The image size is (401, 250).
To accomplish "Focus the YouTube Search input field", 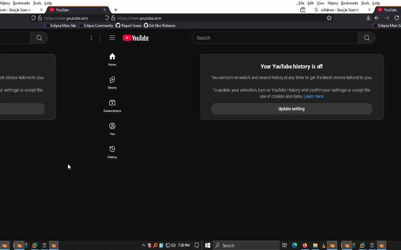I will click(x=275, y=38).
